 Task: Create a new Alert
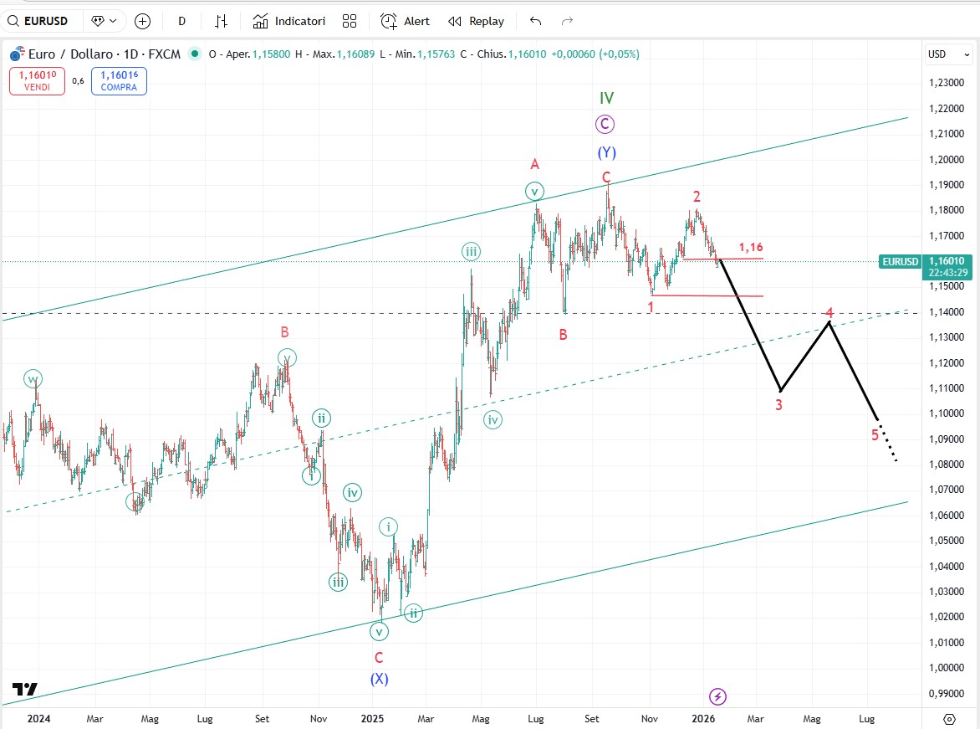point(405,21)
